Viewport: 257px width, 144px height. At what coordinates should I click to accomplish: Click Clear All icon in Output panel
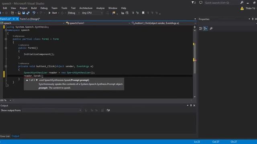pos(102,110)
